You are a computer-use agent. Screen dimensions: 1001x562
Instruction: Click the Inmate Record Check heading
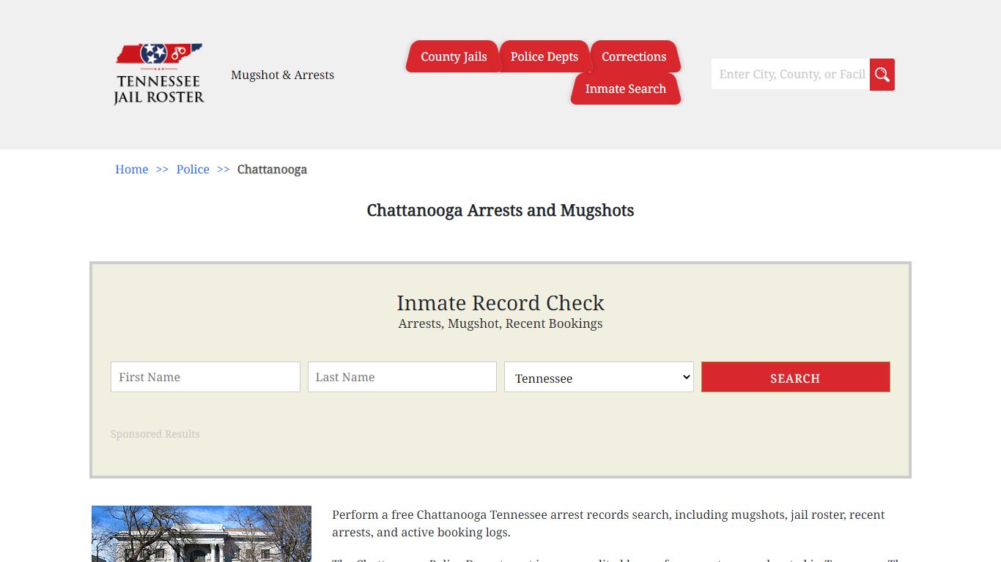click(500, 303)
